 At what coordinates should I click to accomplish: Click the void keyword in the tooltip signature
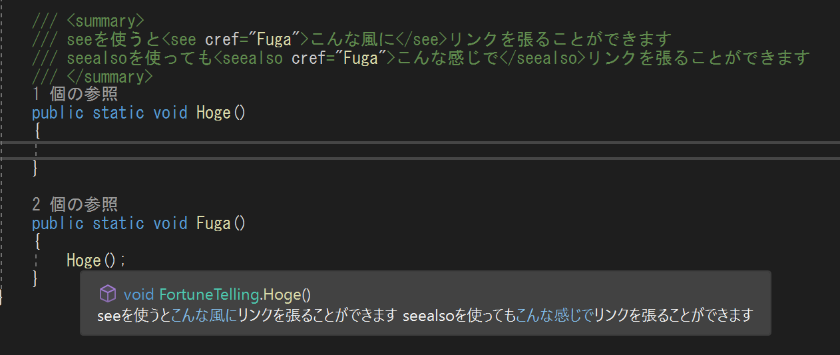pos(138,294)
